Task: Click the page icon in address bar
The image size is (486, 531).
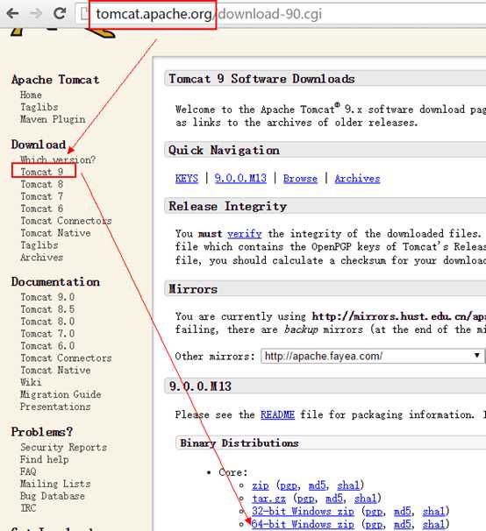Action: pyautogui.click(x=83, y=14)
